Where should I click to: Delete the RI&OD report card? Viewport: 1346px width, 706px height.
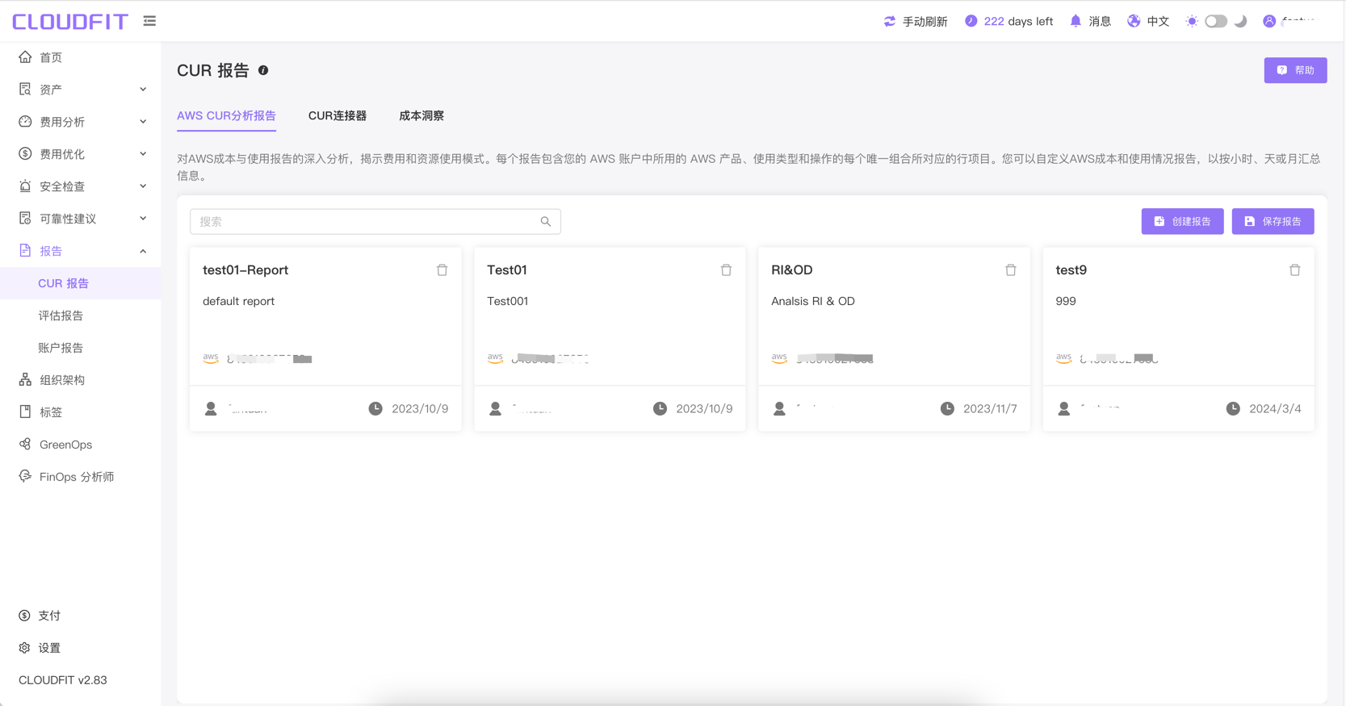point(1011,269)
